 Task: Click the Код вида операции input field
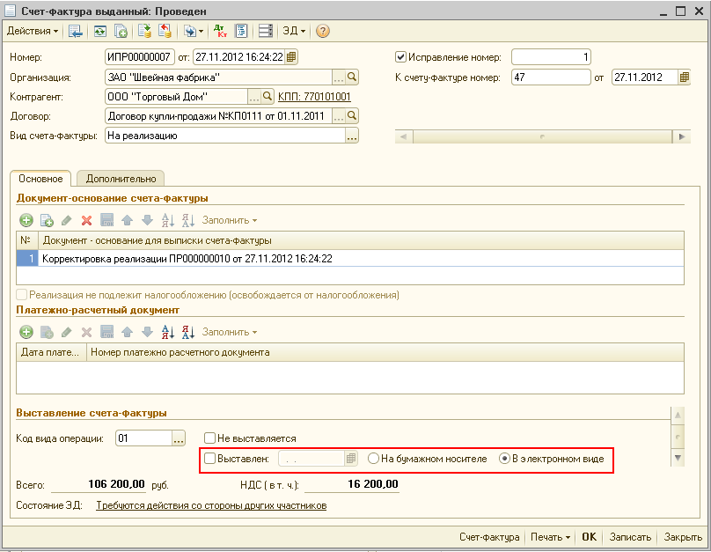click(142, 438)
